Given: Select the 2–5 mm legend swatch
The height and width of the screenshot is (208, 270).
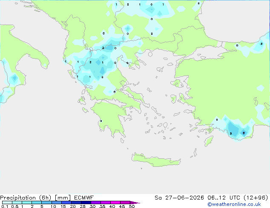Looking at the screenshot, I should (x=37, y=202).
